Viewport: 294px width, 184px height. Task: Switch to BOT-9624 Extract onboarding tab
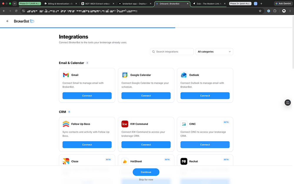pos(98,4)
